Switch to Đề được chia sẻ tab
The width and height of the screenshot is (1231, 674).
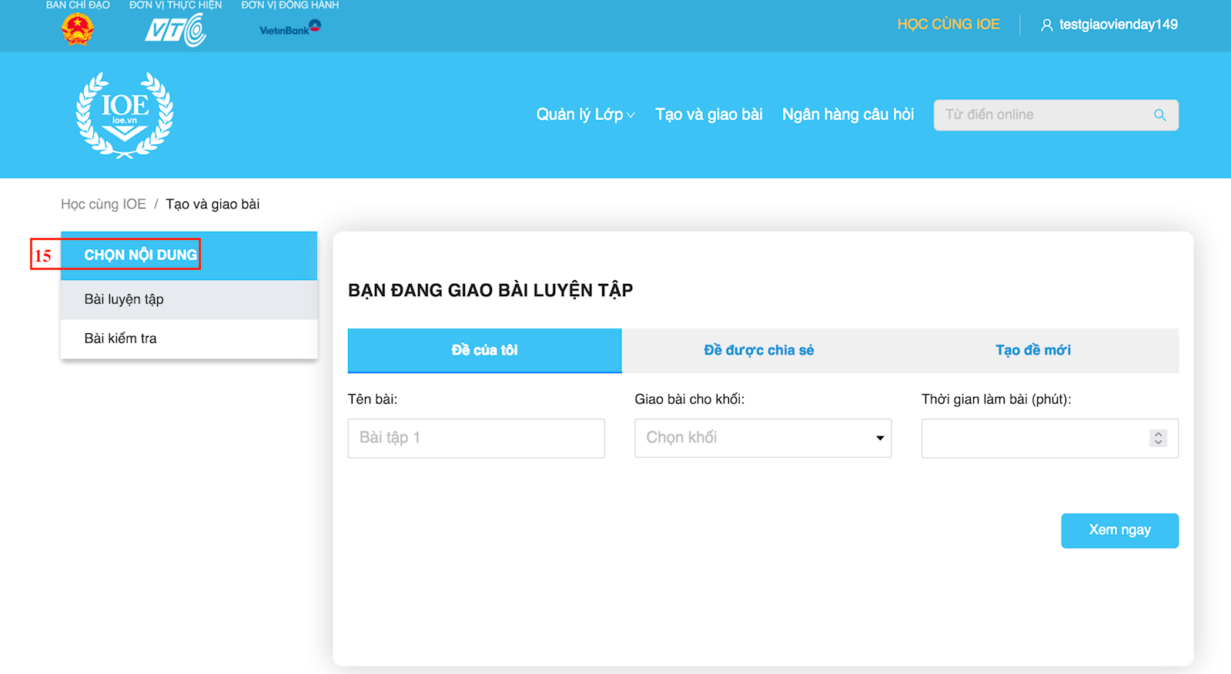758,350
